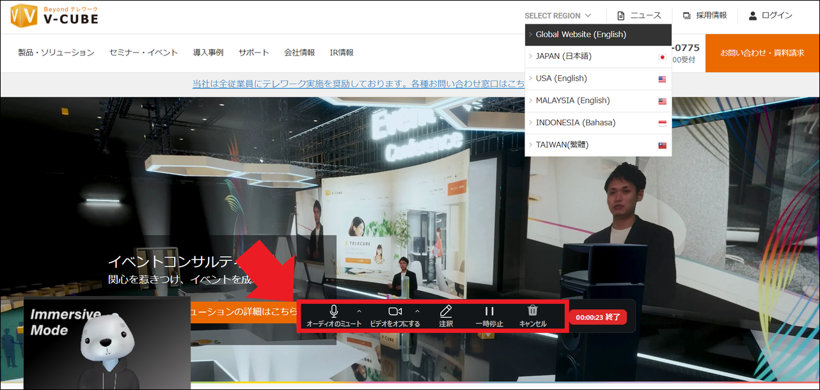Open 導入事例 menu
The height and width of the screenshot is (390, 820).
(x=209, y=52)
